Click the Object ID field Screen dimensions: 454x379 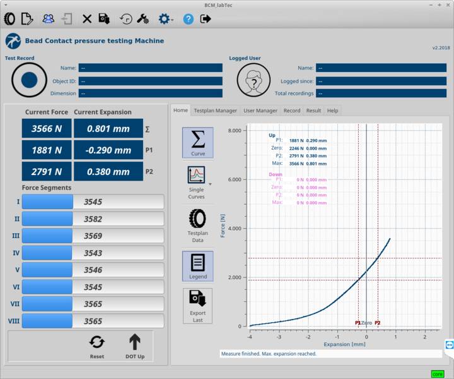click(151, 81)
